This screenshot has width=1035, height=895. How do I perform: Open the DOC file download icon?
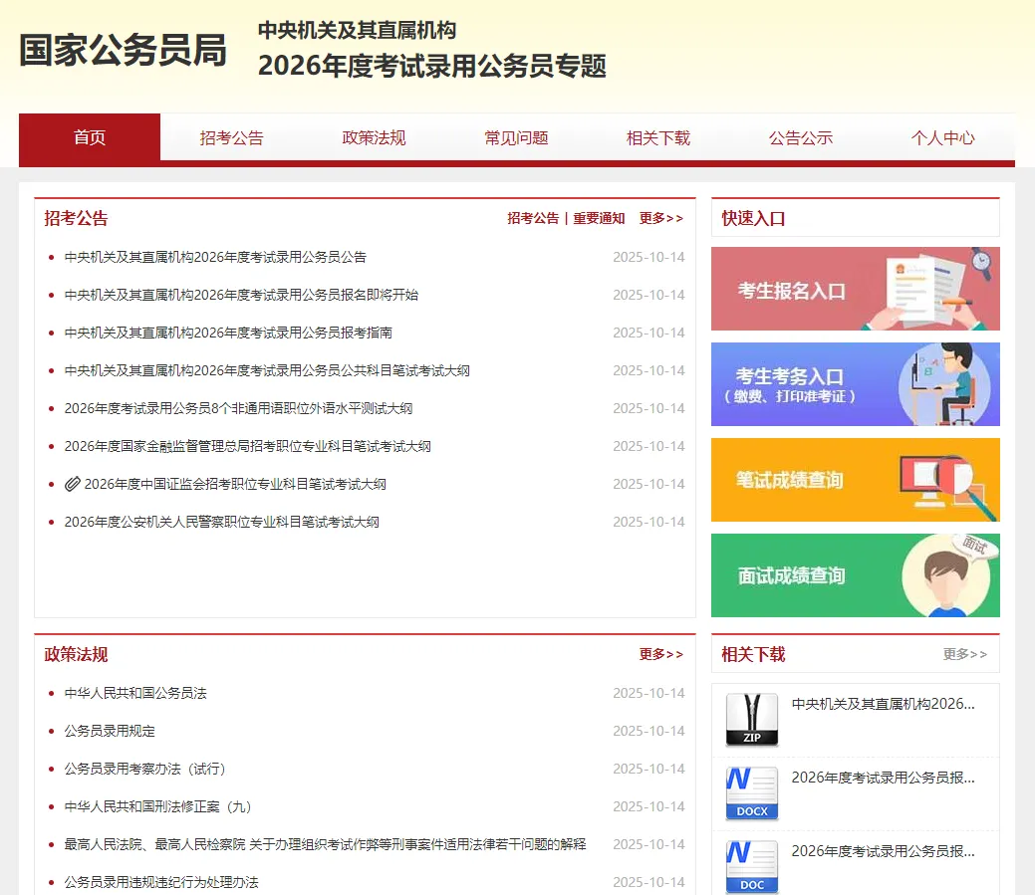(752, 867)
